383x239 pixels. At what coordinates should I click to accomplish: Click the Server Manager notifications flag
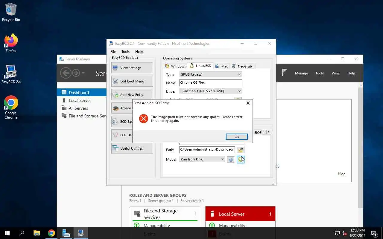point(285,73)
